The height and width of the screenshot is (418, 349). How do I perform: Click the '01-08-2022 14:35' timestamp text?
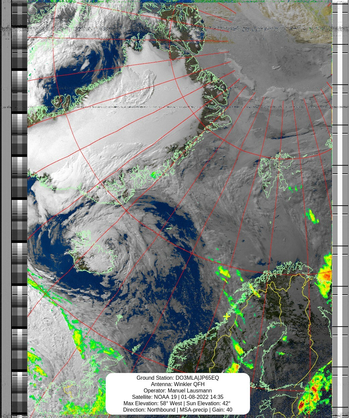coord(202,397)
